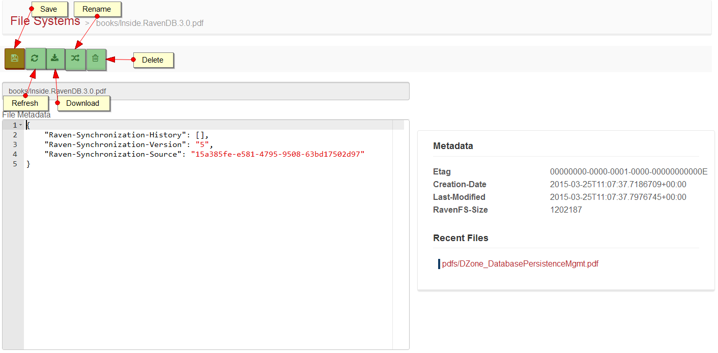
Task: Click the green Save floppy-disk icon
Action: [x=15, y=58]
